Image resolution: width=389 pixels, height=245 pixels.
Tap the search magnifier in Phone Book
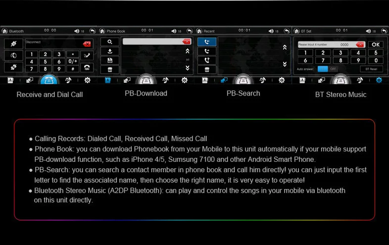point(110,42)
